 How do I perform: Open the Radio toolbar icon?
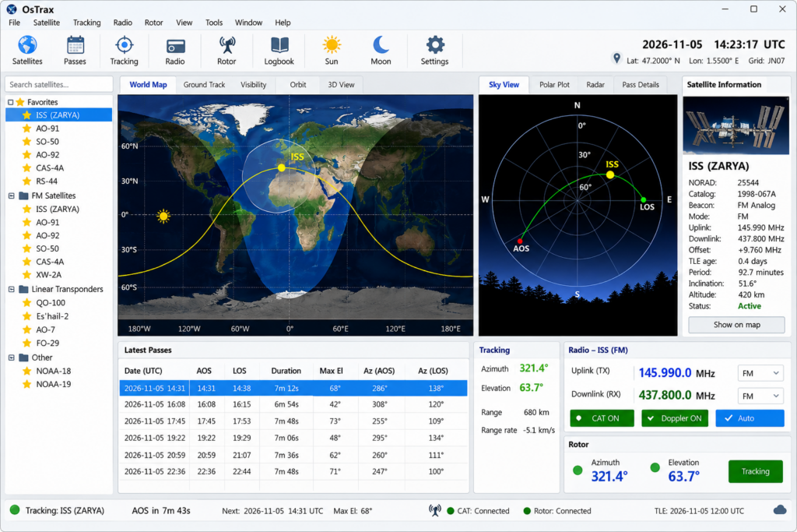tap(175, 46)
